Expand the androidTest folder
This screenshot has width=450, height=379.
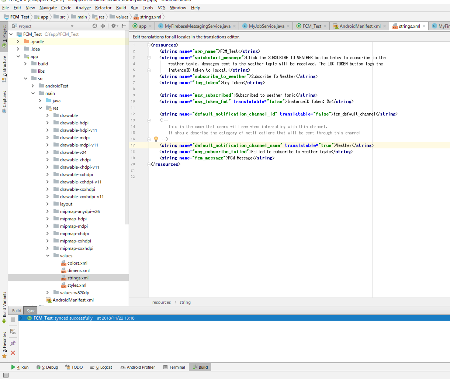(x=33, y=86)
